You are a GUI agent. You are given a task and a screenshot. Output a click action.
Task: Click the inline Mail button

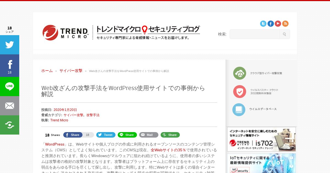(x=149, y=135)
